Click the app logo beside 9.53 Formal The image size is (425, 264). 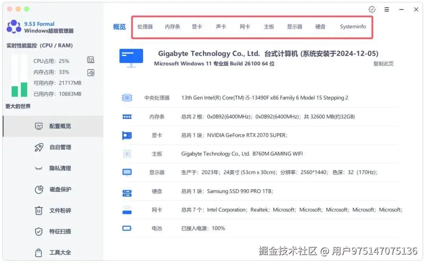pyautogui.click(x=14, y=27)
